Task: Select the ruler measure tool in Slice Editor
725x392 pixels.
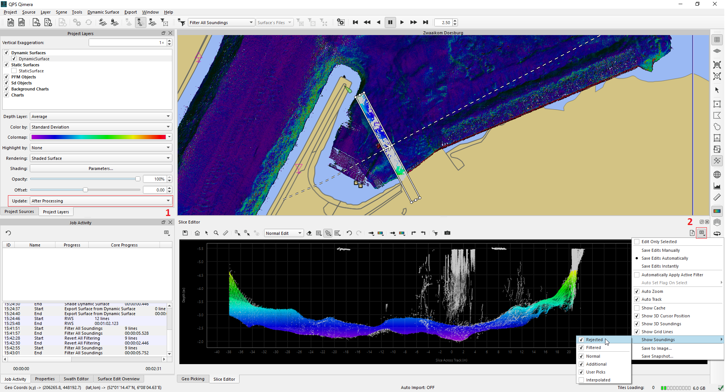Action: pos(226,233)
